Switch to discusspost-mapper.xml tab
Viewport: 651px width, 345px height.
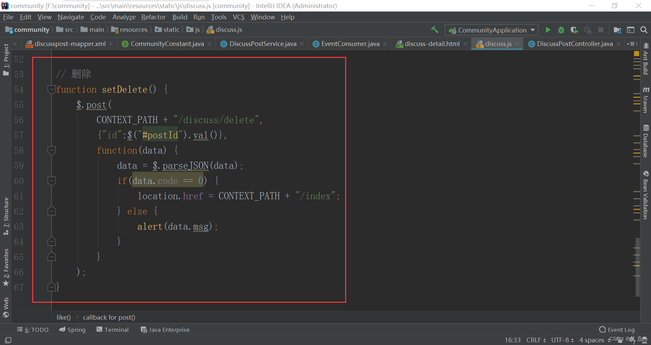[x=70, y=44]
